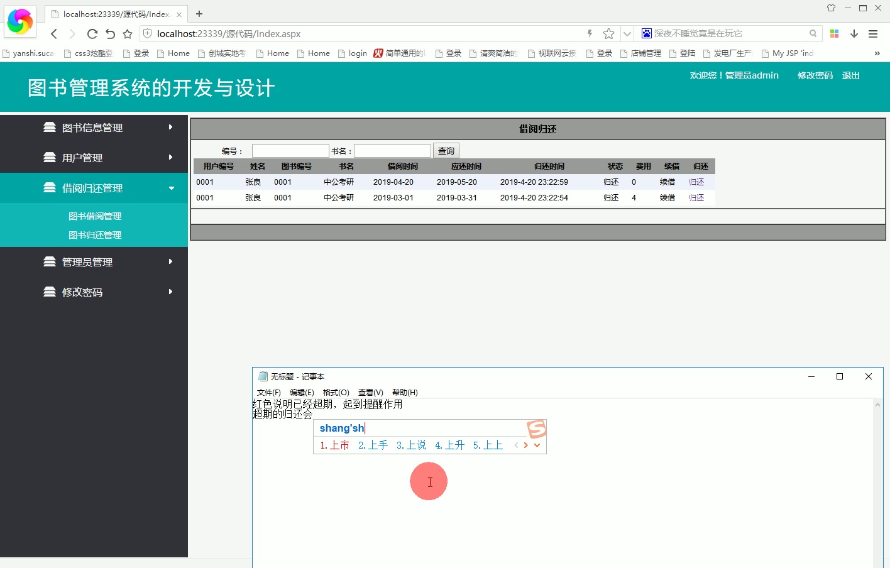Click the lightning speed mode icon

coord(590,33)
